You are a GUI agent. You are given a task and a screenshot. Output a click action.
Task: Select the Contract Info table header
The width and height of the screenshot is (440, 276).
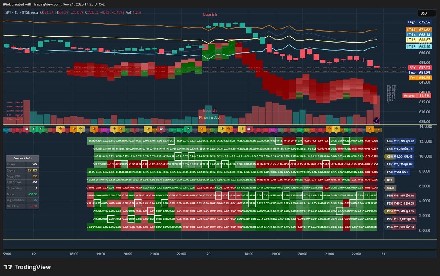coord(22,158)
